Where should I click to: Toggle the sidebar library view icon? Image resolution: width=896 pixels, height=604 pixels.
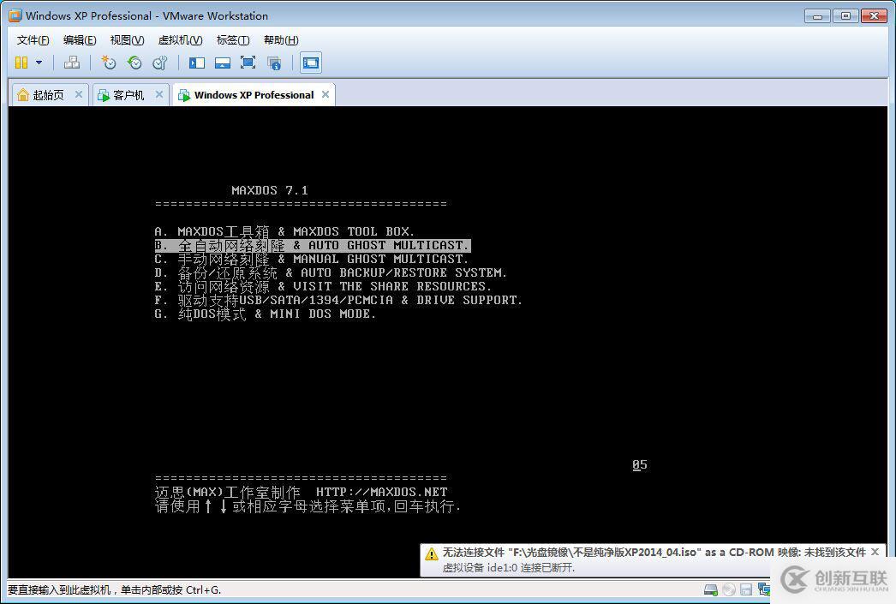[197, 63]
